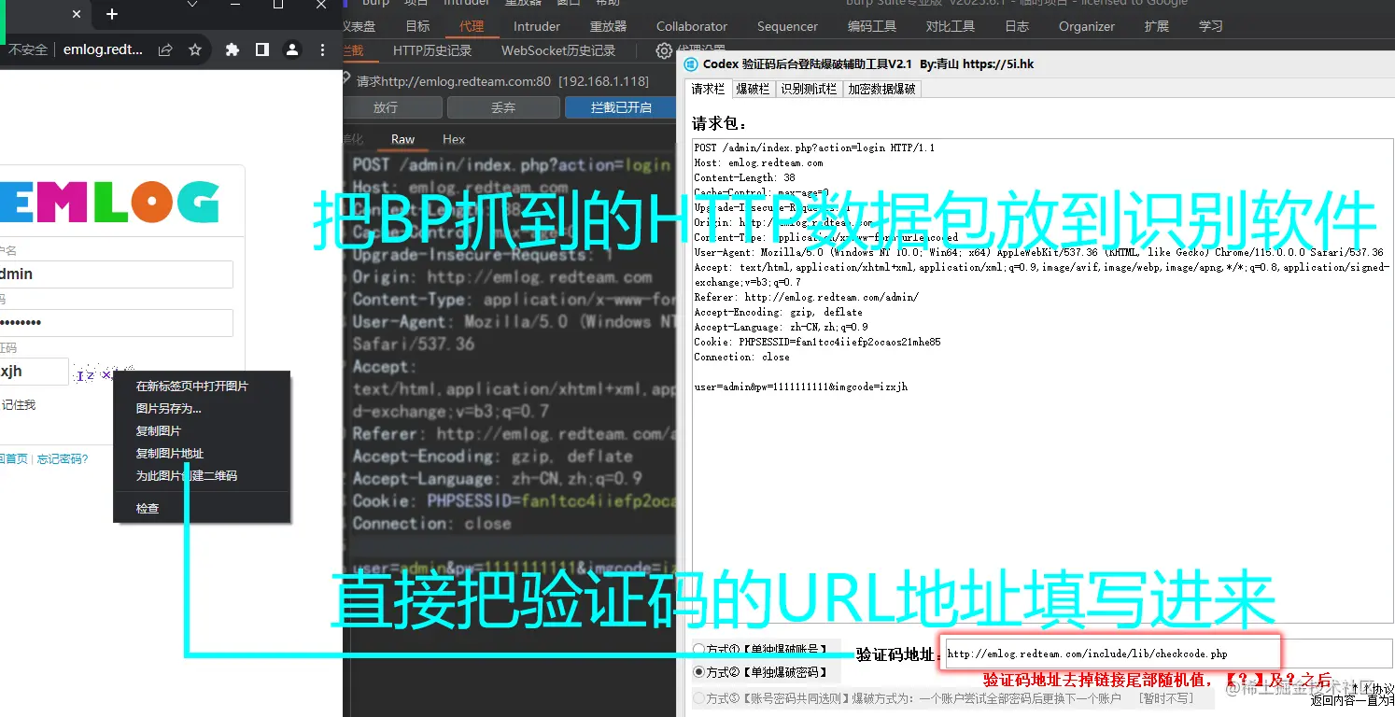This screenshot has height=717, width=1395.
Task: Open the 学习 tab in Burp Suite
Action: point(1211,26)
